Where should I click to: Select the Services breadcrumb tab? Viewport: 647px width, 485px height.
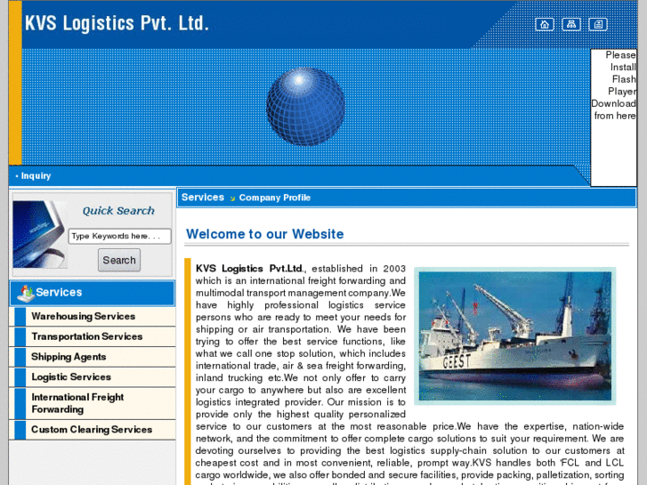(x=203, y=198)
